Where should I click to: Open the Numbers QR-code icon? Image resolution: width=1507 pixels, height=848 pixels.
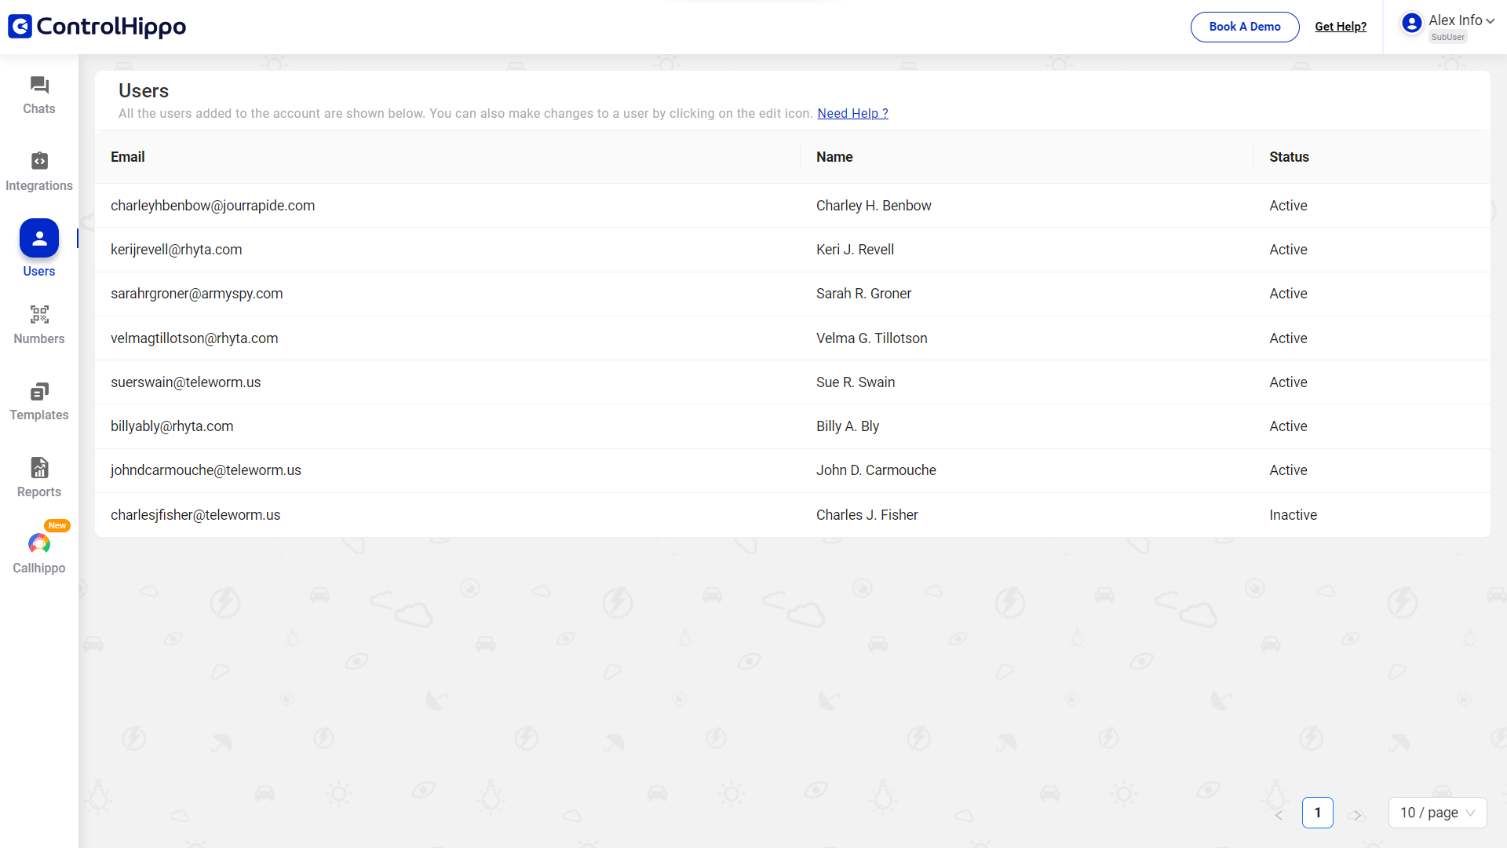pos(39,315)
